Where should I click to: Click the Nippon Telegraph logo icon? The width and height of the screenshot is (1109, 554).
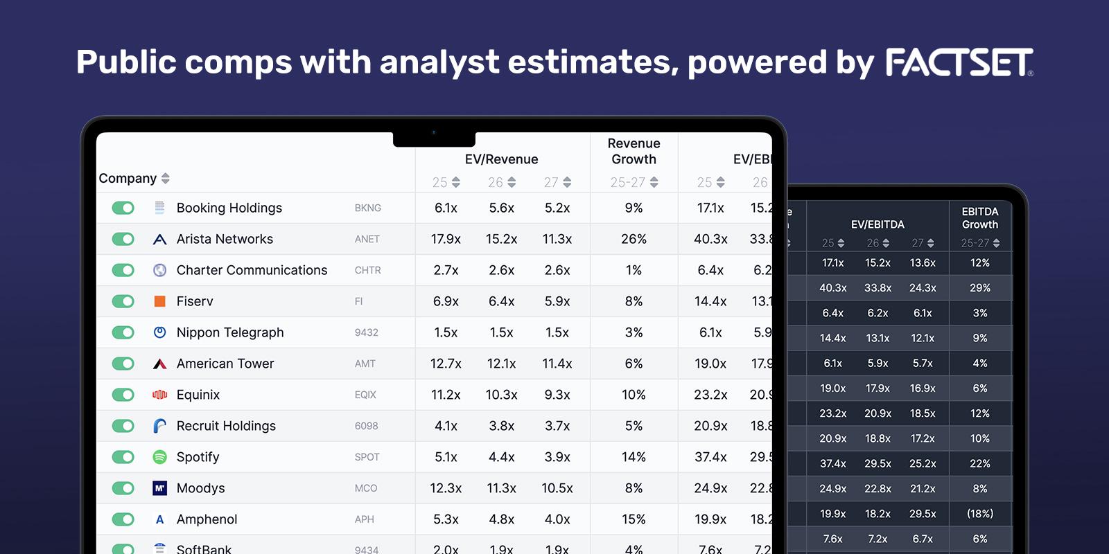159,332
